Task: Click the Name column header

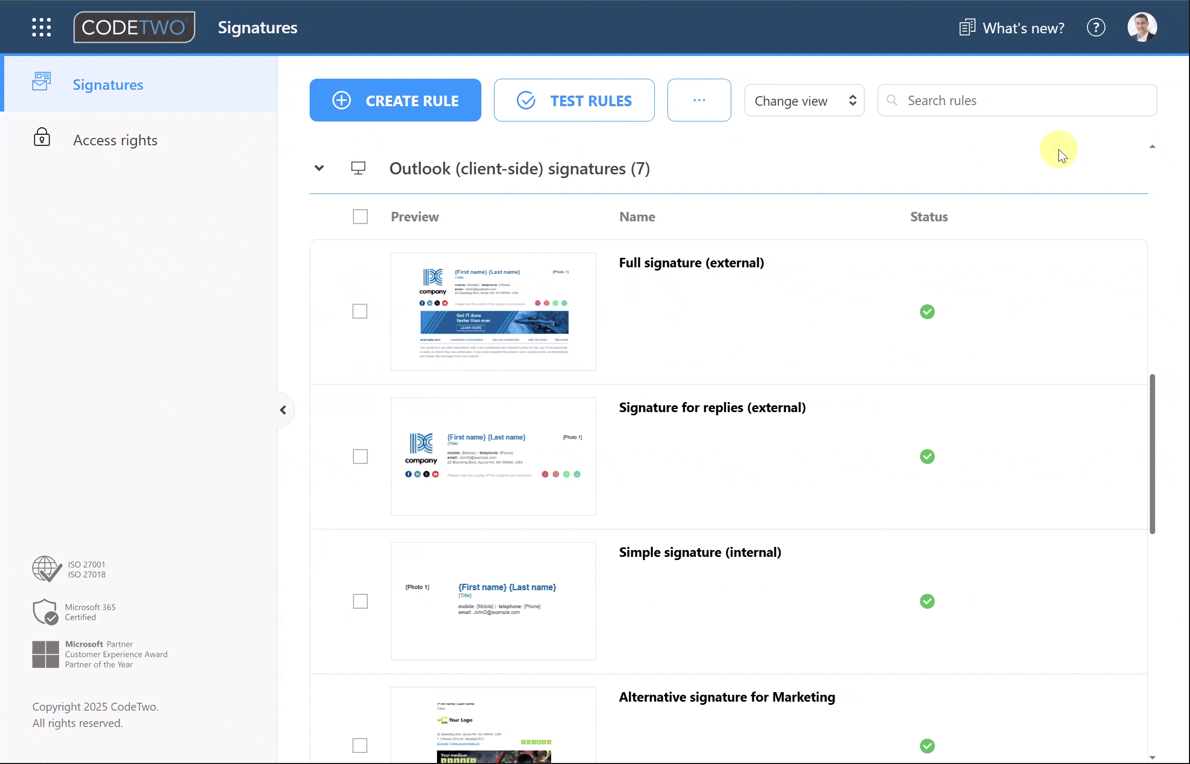Action: tap(637, 217)
